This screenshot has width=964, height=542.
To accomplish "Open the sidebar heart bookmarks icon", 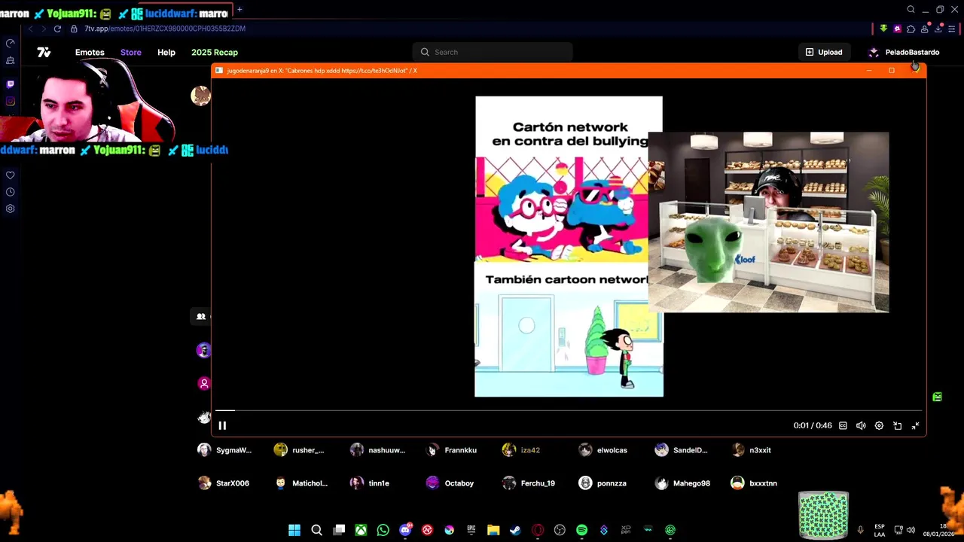I will click(x=11, y=175).
